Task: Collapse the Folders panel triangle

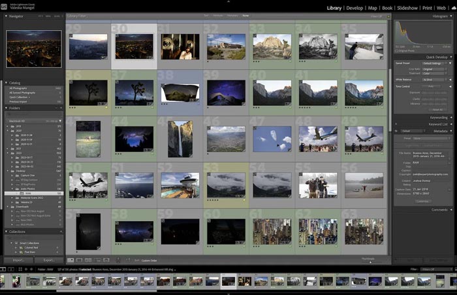Action: pos(6,108)
